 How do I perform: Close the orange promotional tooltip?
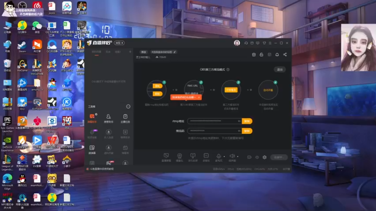(199, 98)
